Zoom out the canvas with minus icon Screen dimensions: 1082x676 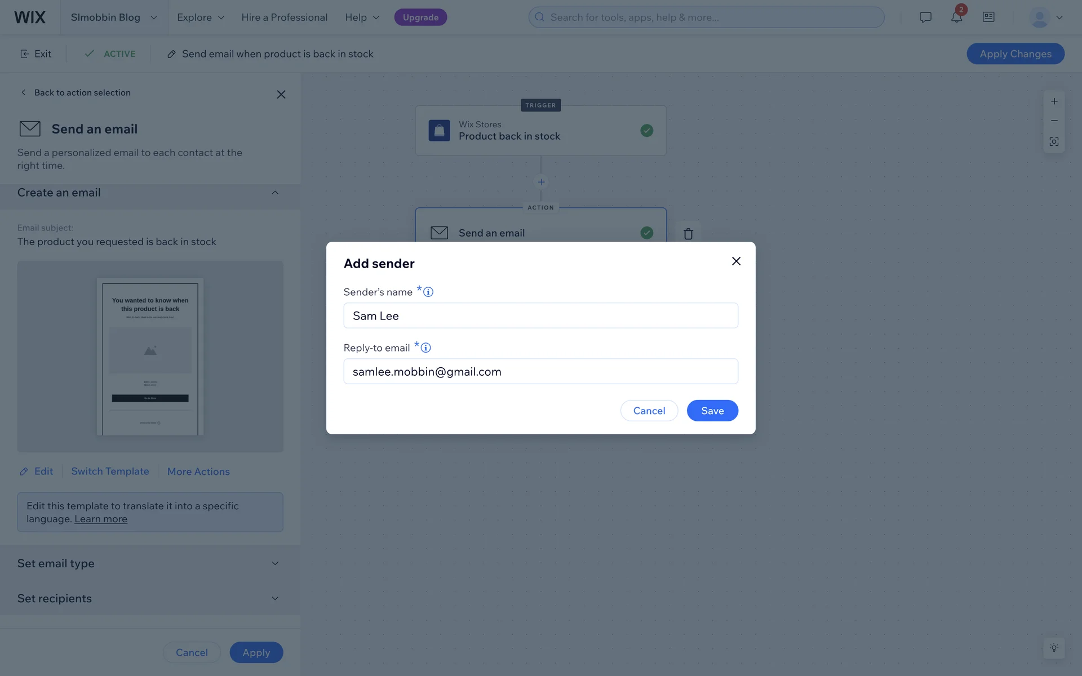click(x=1054, y=121)
